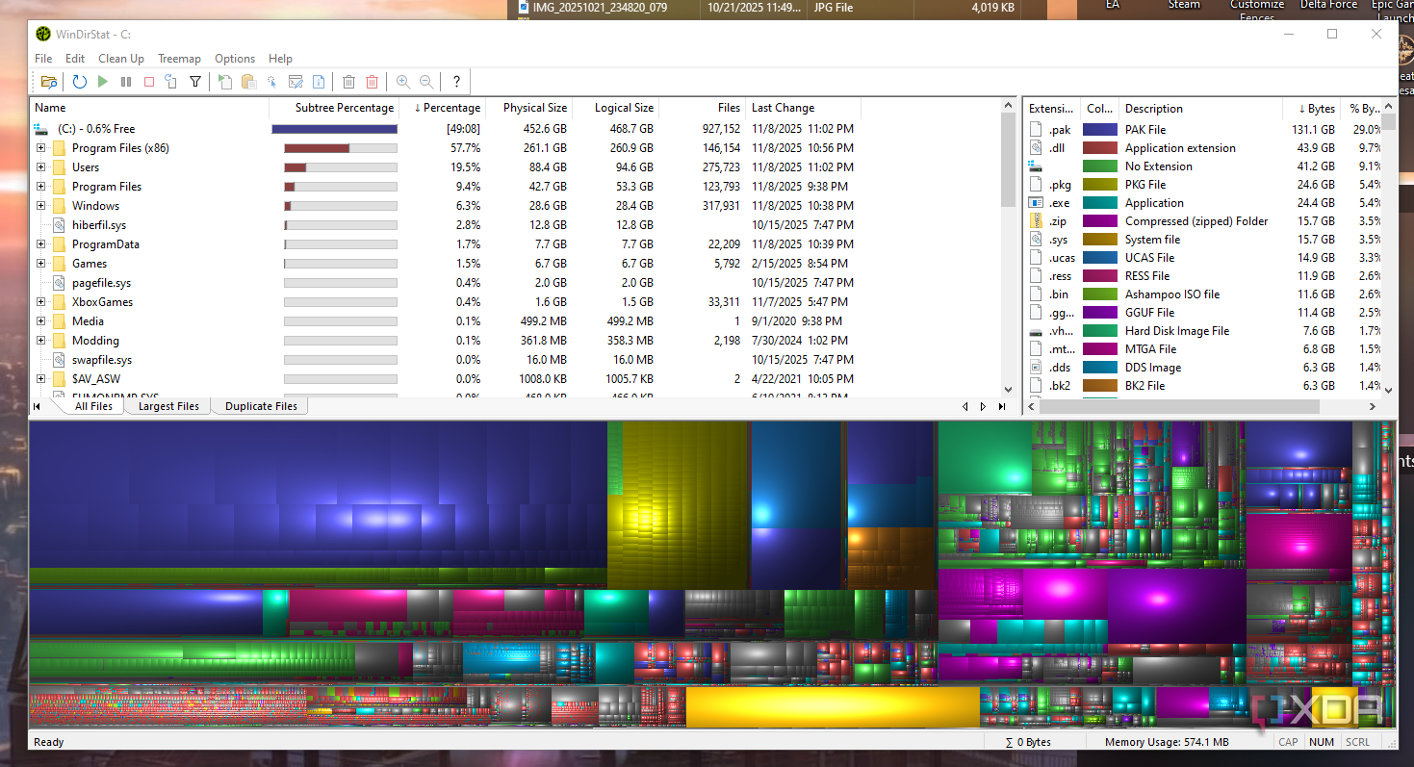Expand the XboxGames folder node
This screenshot has width=1414, height=767.
pyautogui.click(x=40, y=302)
